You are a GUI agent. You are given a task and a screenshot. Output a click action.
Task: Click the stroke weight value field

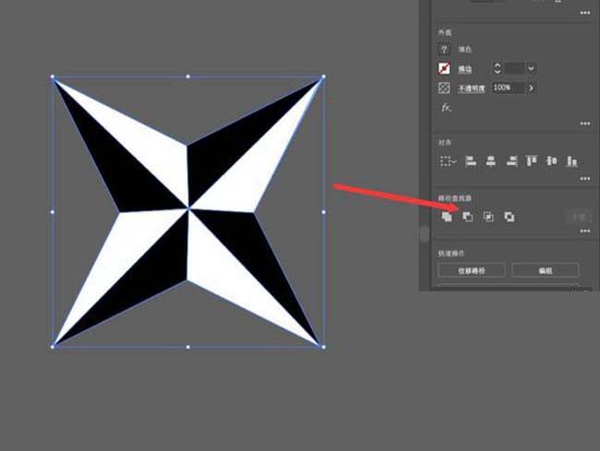pos(514,68)
